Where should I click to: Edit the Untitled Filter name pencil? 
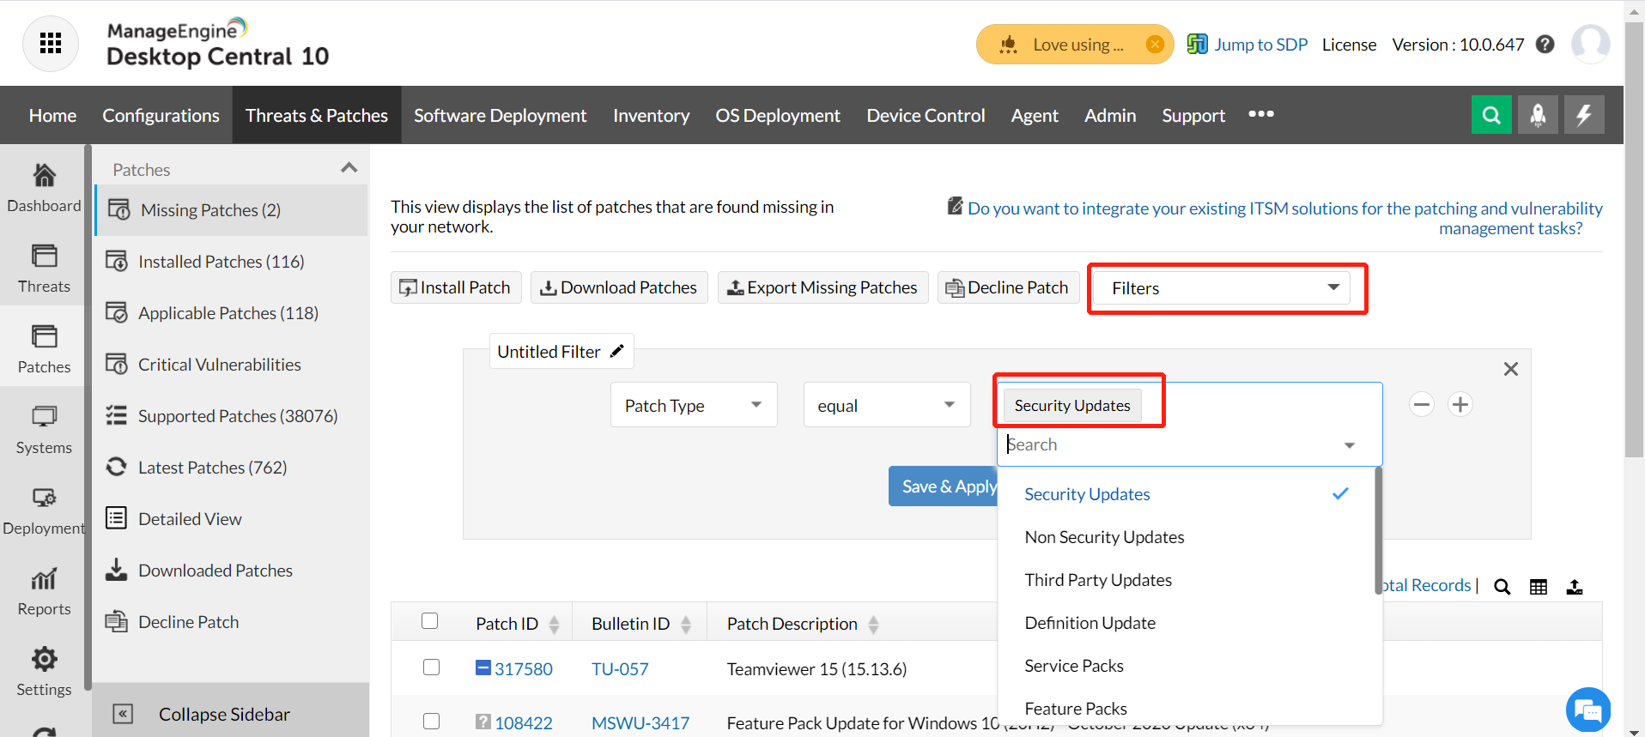coord(617,351)
